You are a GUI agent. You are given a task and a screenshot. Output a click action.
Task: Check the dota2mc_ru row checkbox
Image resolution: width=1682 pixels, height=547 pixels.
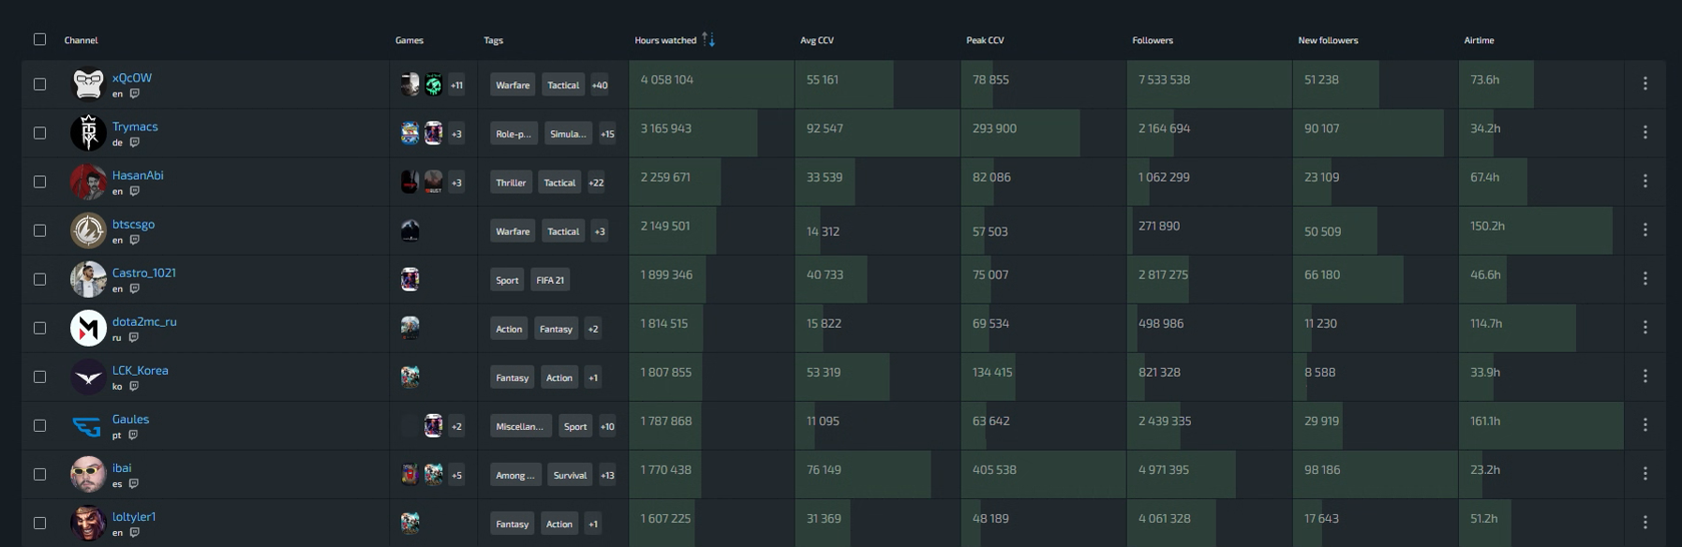pos(39,328)
